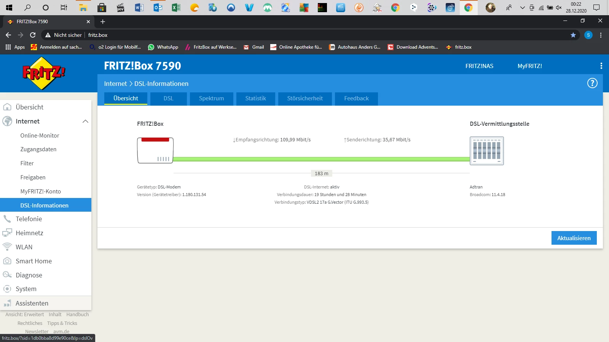Collapse the Internet menu section

pos(85,121)
